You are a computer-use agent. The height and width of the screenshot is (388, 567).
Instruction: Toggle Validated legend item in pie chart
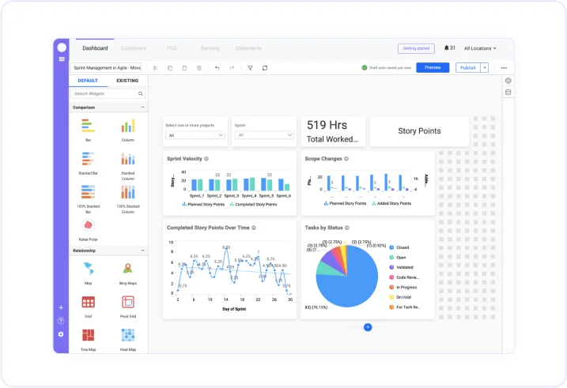click(x=402, y=267)
